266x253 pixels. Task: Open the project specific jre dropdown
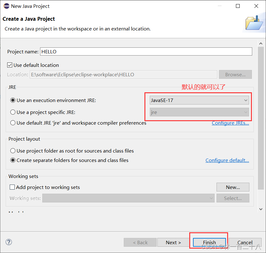[199, 112]
